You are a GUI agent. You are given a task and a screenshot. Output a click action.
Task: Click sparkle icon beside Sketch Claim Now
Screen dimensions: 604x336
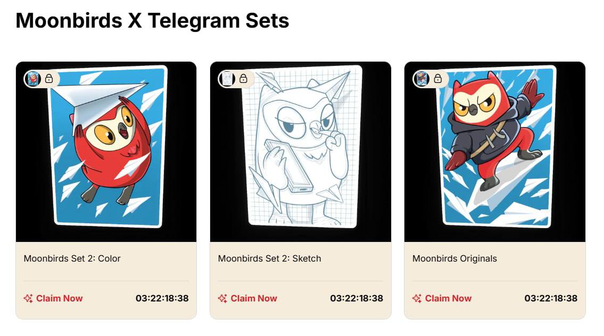coord(222,298)
